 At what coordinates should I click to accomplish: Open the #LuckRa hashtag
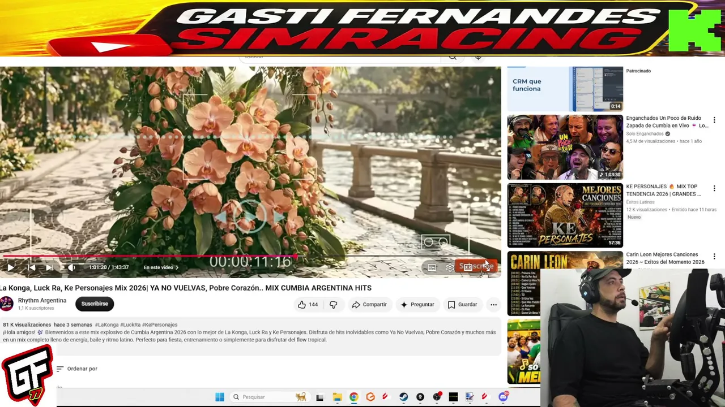pyautogui.click(x=130, y=325)
